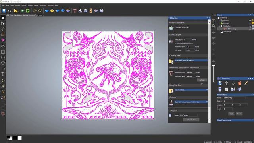
Task: Click the Refresh button
Action: click(x=202, y=80)
